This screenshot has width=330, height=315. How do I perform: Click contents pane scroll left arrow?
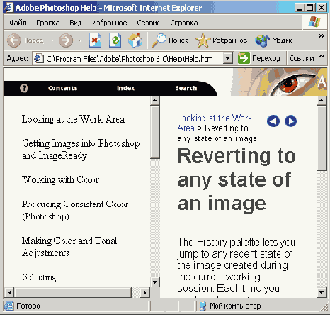click(9, 292)
